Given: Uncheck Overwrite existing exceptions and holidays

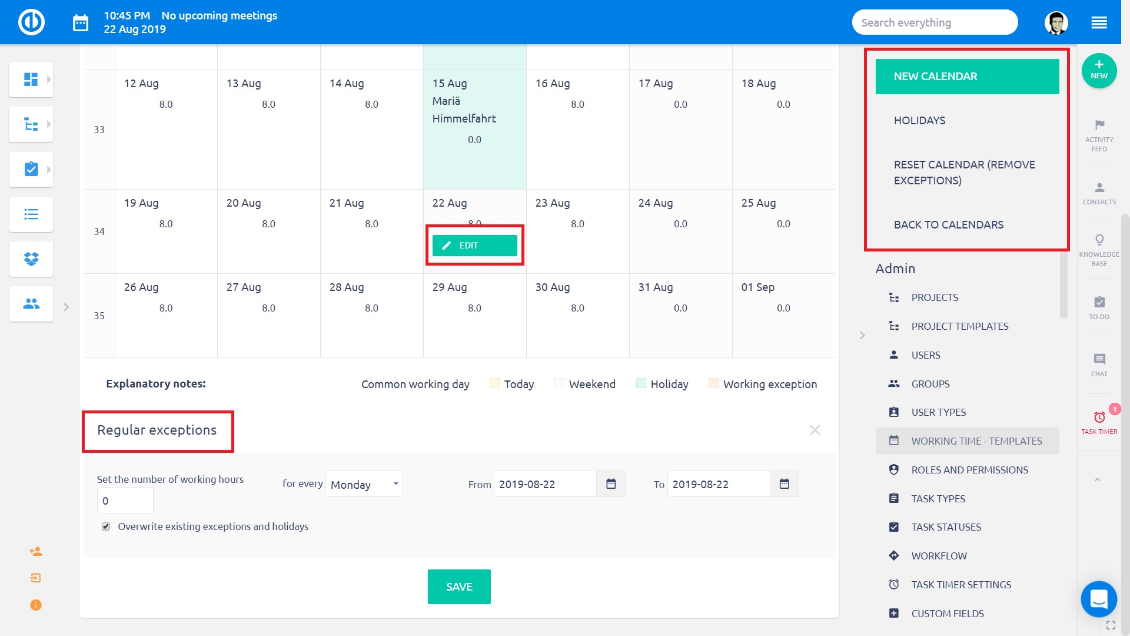Looking at the screenshot, I should [106, 526].
